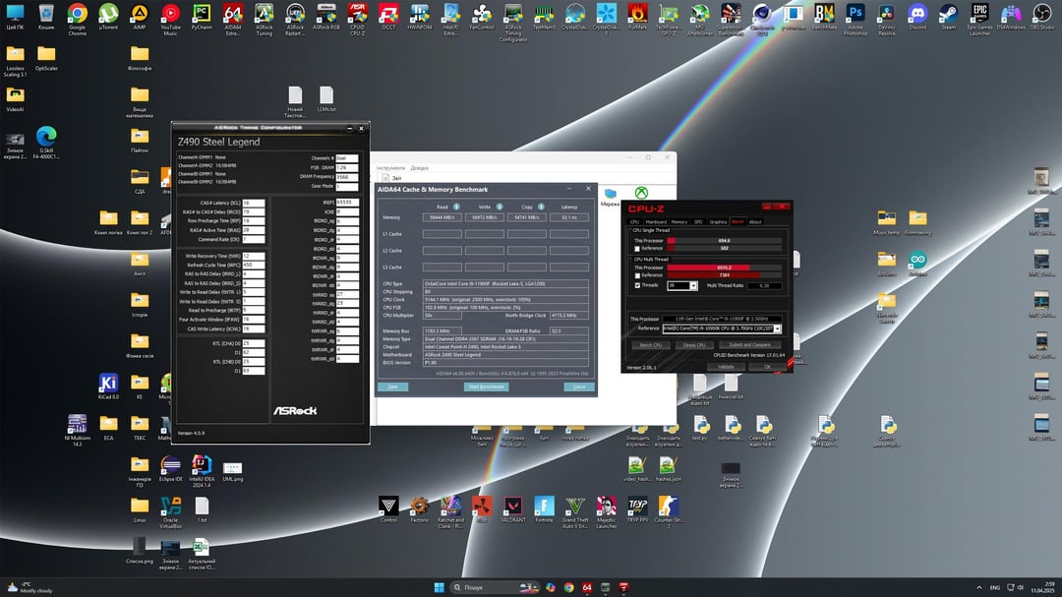1062x597 pixels.
Task: Launch the DaVinci Resolve shortcut
Action: pos(887,19)
